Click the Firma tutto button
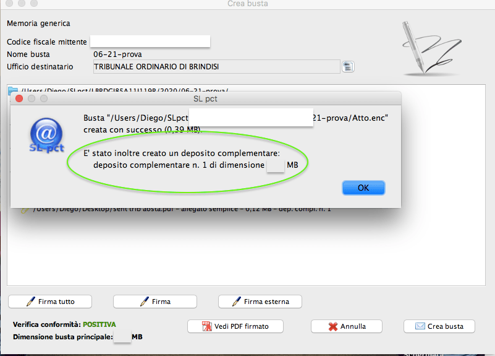The width and height of the screenshot is (495, 356). [50, 302]
